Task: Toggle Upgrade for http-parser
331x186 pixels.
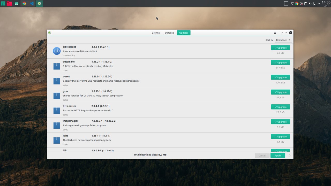Action: pos(280,107)
